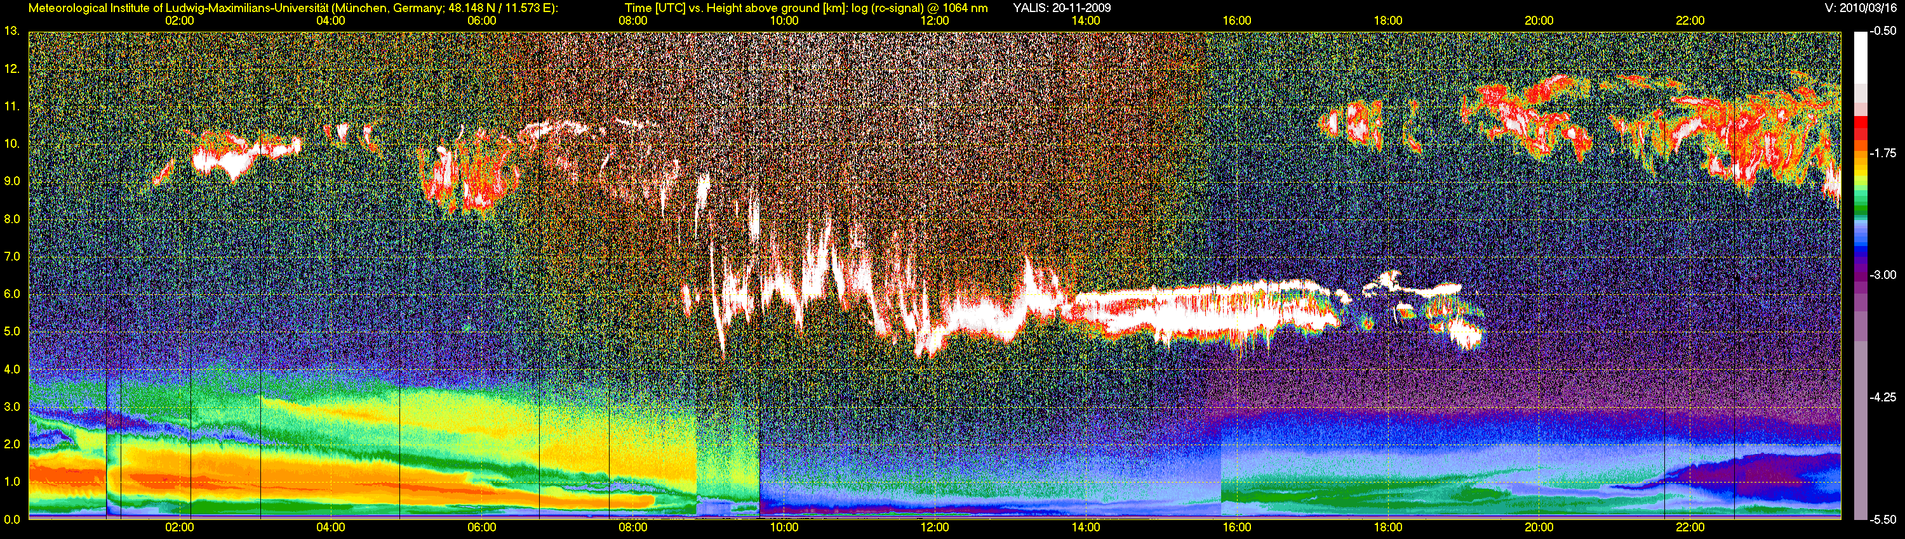Viewport: 1905px width, 539px height.
Task: Click the 08:00 label on top time axis
Action: pos(633,21)
